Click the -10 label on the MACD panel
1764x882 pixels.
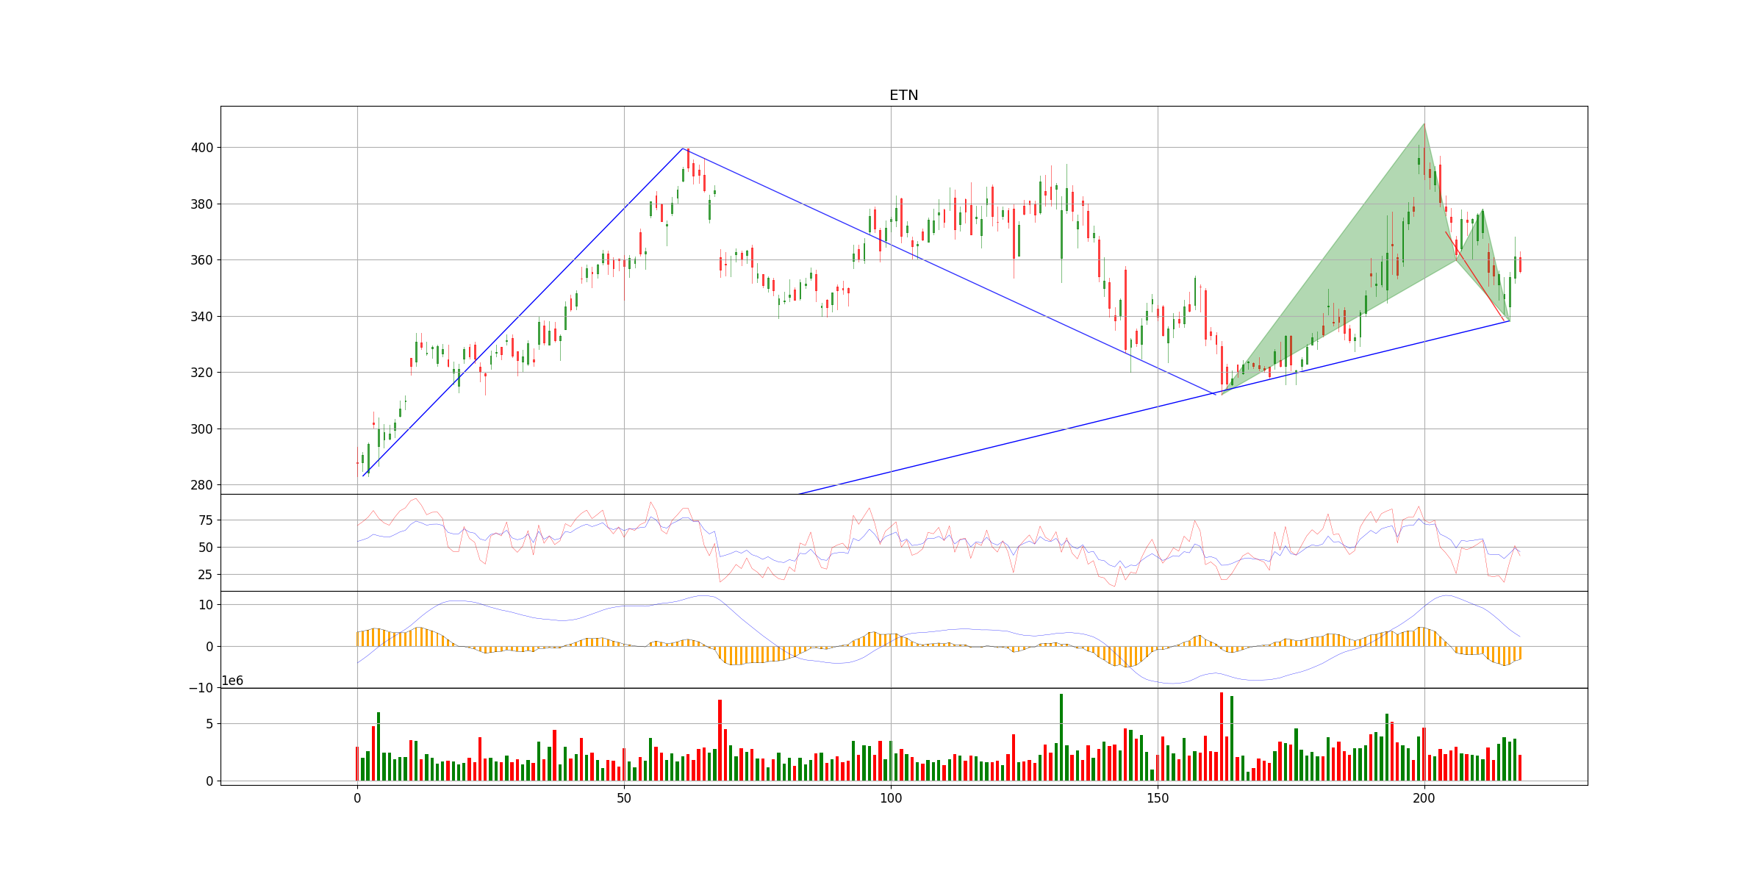point(201,689)
